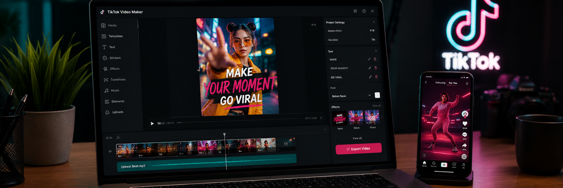This screenshot has width=563, height=188.
Task: Click the track icon left of video clips
Action: (x=110, y=151)
